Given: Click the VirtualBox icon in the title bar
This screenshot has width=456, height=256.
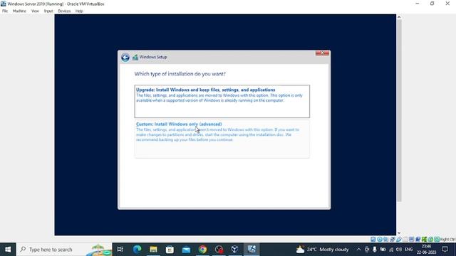Looking at the screenshot, I should coord(3,4).
